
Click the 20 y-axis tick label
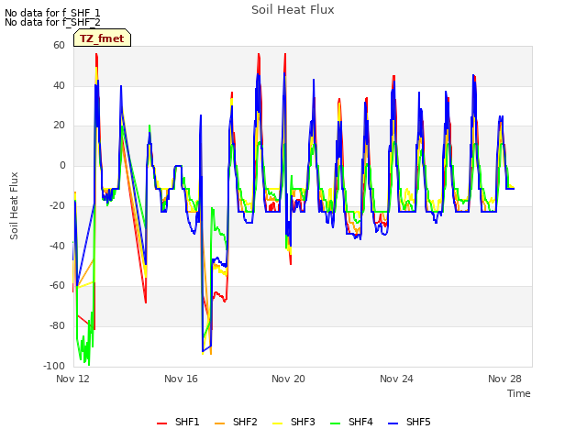pyautogui.click(x=59, y=126)
